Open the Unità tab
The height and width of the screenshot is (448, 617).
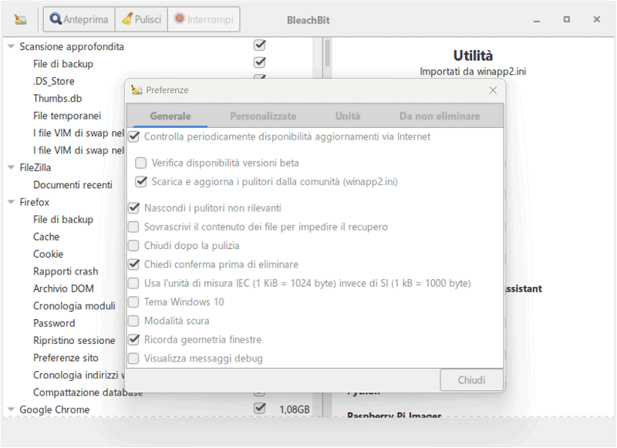[348, 116]
